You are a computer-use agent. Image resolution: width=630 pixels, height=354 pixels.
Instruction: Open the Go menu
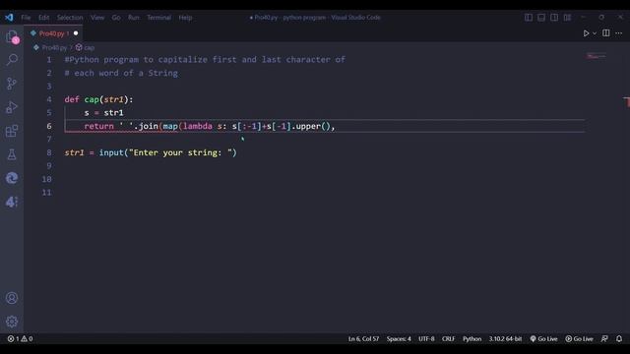pyautogui.click(x=116, y=18)
